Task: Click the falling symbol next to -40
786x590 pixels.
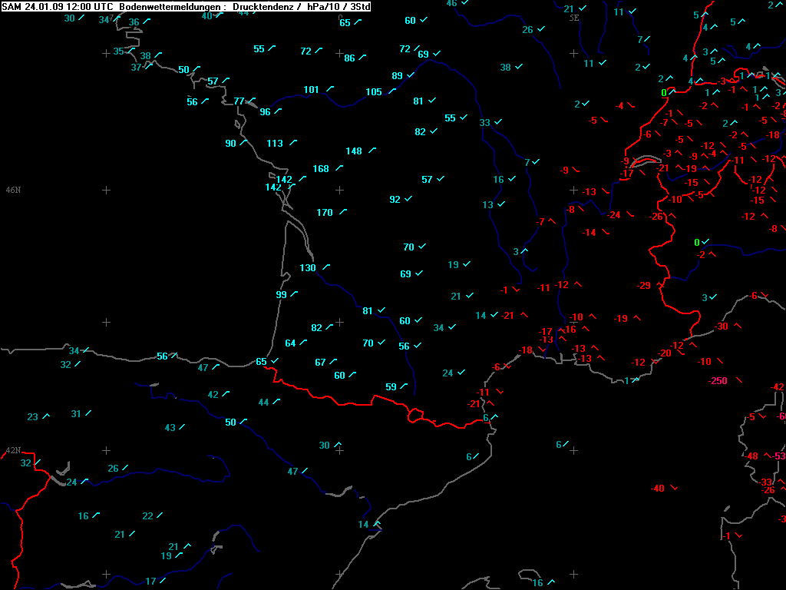Action: (674, 488)
